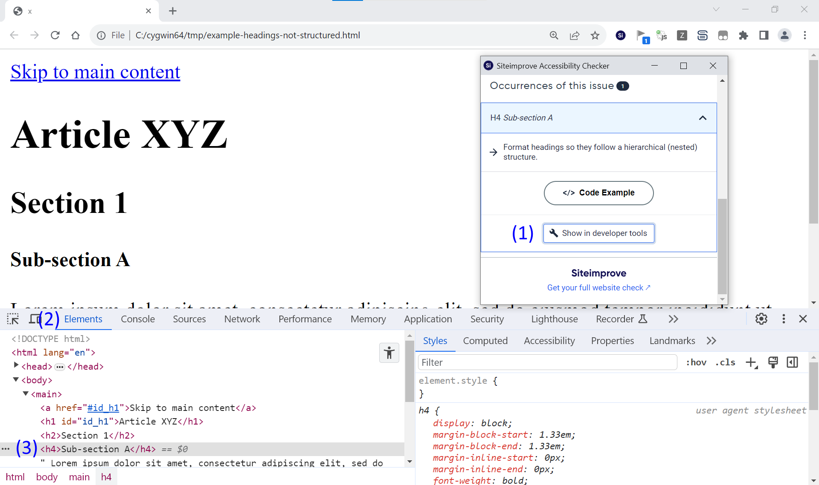This screenshot has width=819, height=485.
Task: Toggle device toolbar in DevTools
Action: 34,319
